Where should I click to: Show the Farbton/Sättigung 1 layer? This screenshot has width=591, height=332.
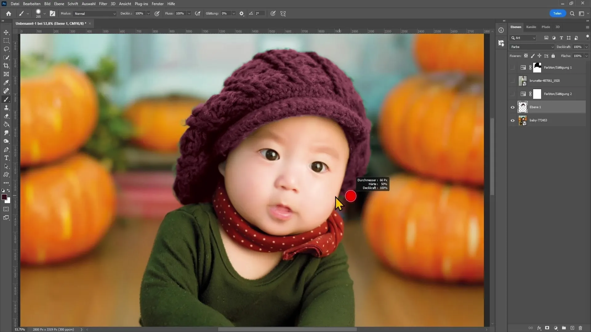click(513, 68)
